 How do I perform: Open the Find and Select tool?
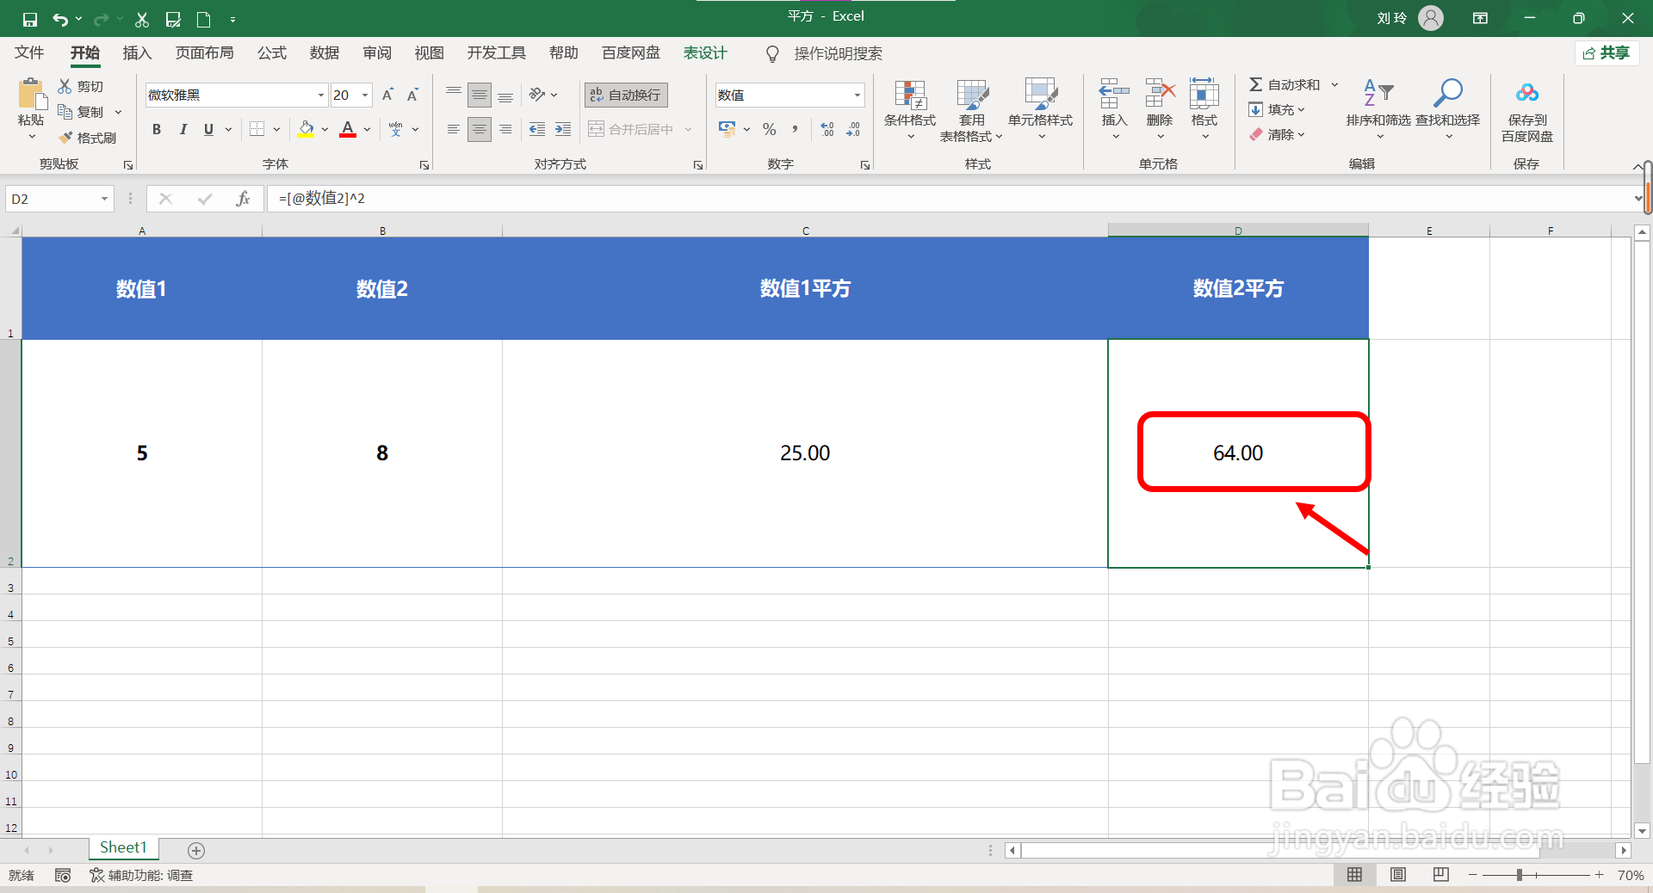tap(1448, 109)
